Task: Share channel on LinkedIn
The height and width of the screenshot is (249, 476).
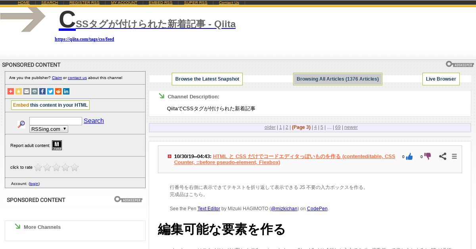Action: 66,91
